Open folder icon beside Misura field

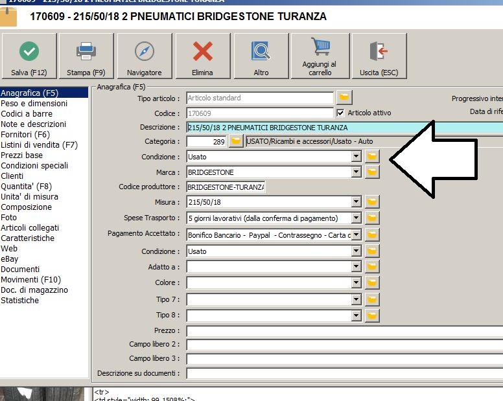pyautogui.click(x=372, y=202)
